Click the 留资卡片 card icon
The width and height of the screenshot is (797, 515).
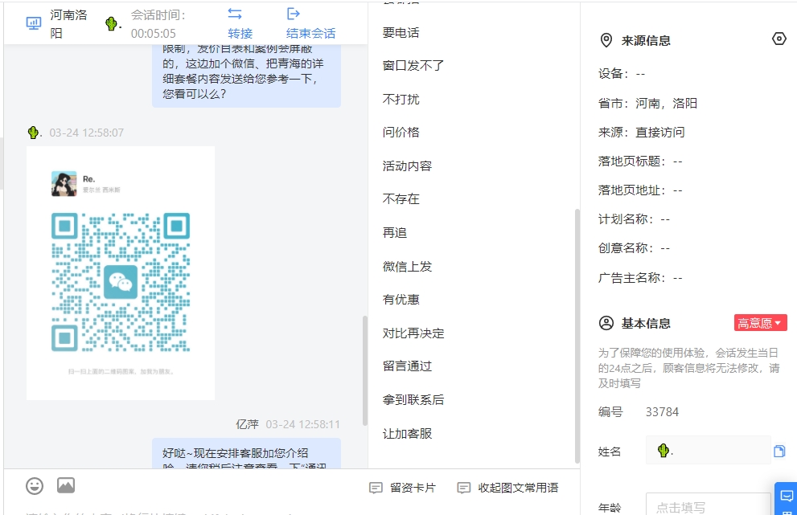click(x=376, y=488)
